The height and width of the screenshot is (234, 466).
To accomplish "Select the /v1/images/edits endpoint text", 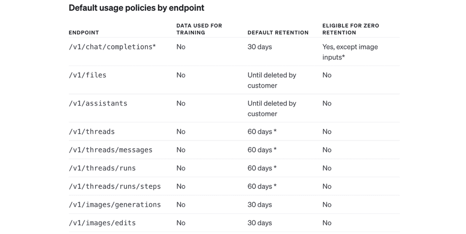I will point(102,223).
